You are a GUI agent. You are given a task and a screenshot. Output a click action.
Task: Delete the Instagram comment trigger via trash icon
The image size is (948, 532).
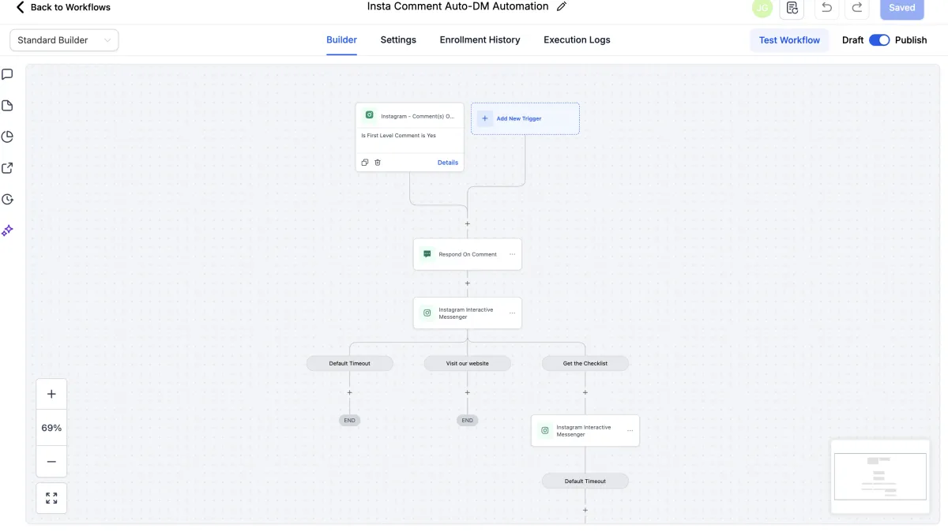point(378,163)
